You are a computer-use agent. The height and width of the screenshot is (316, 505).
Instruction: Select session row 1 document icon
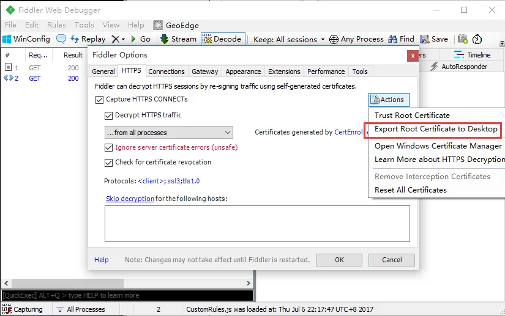tap(8, 67)
